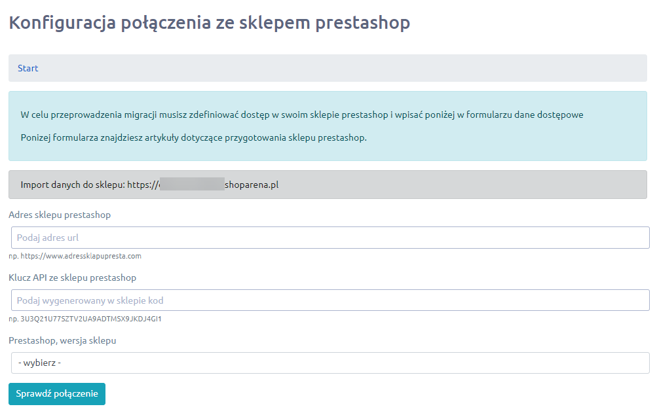This screenshot has width=657, height=413.
Task: Click the 'Klucz API ze sklepu prestashop' label
Action: pyautogui.click(x=72, y=278)
